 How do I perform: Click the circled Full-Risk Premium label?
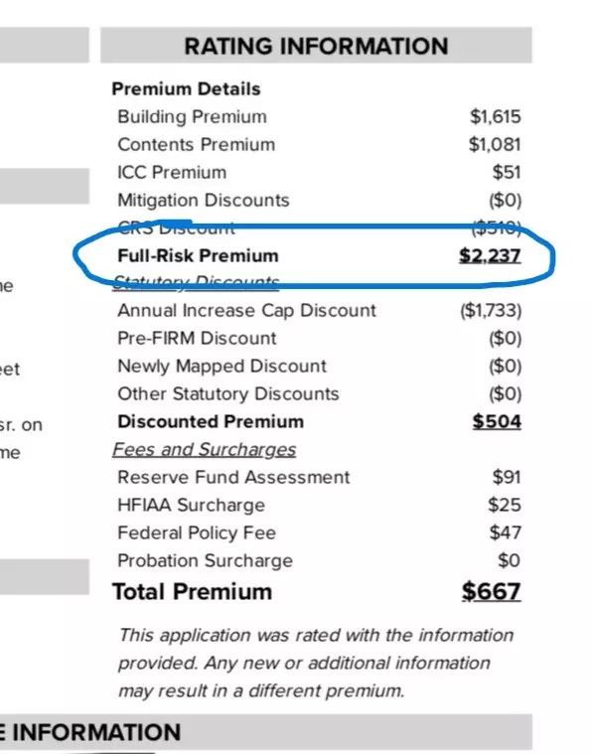[x=198, y=256]
